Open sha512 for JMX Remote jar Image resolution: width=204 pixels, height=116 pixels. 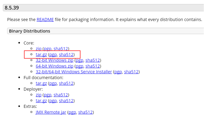(86, 112)
